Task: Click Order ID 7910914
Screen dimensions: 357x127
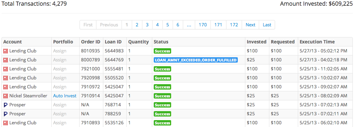Action: 90,96
